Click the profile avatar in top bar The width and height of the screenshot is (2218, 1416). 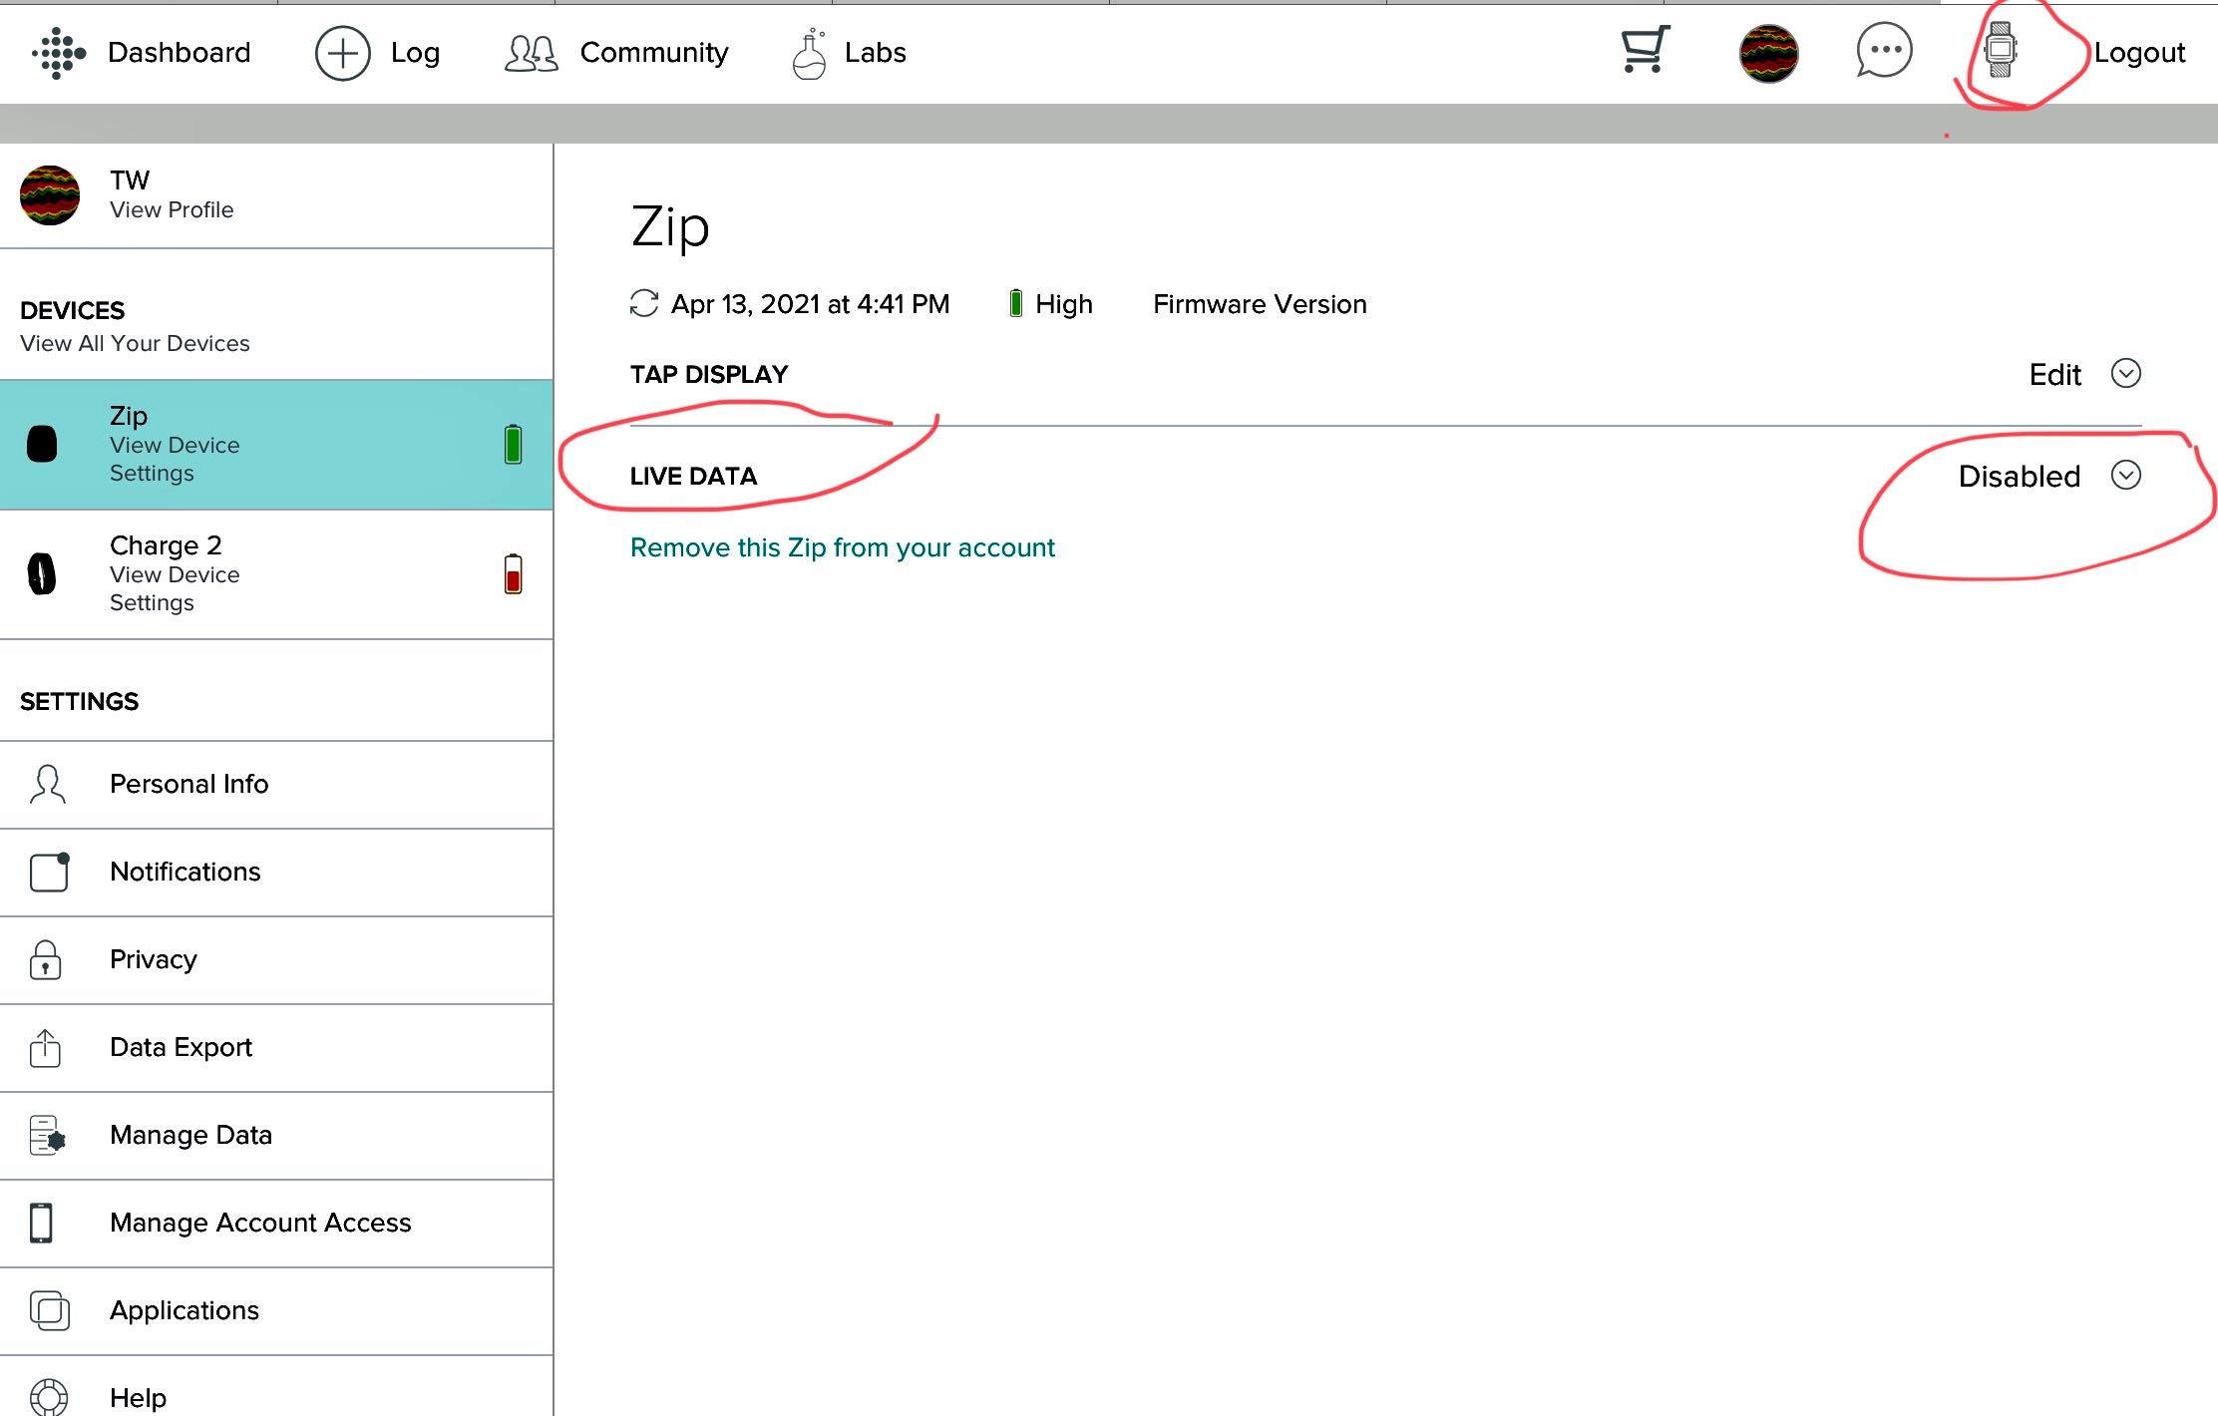(x=1768, y=52)
